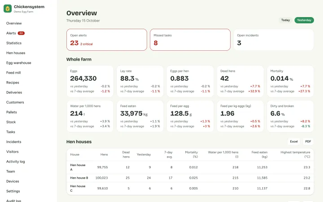Image resolution: width=323 pixels, height=202 pixels.
Task: Click temperature value 22.8
Action: 307,189
